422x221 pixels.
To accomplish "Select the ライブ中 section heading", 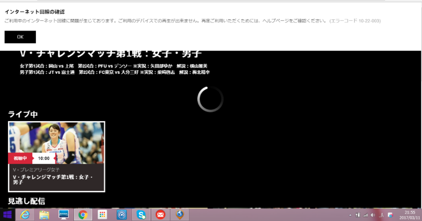I will click(23, 114).
